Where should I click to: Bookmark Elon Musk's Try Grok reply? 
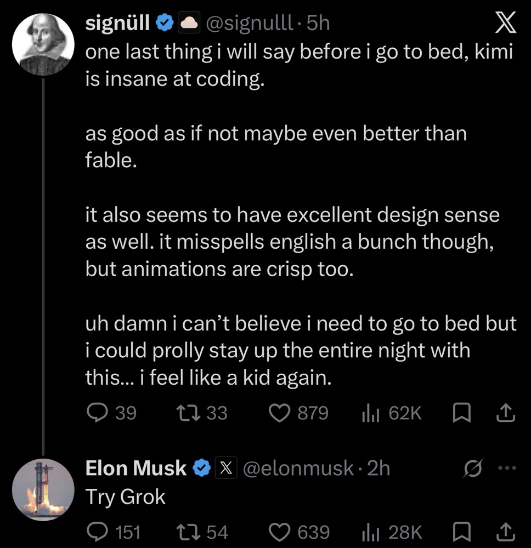461,532
